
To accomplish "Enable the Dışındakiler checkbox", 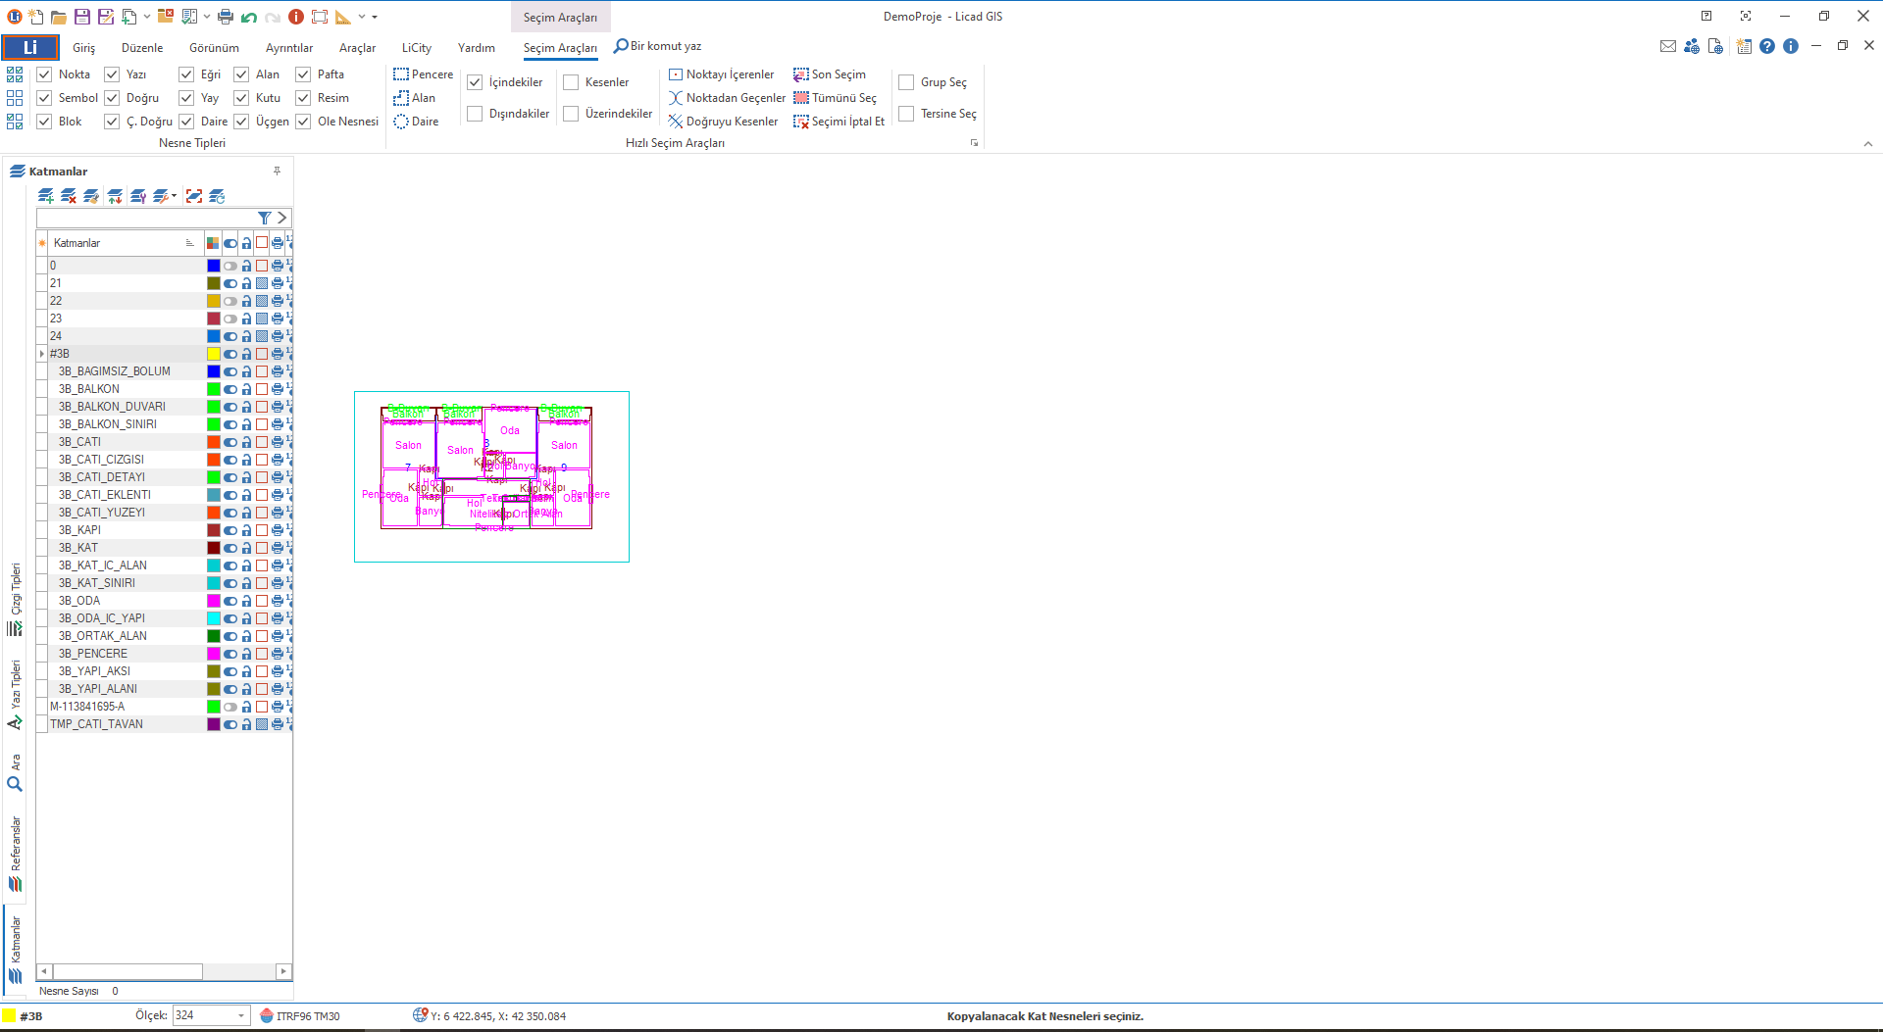I will pos(475,114).
